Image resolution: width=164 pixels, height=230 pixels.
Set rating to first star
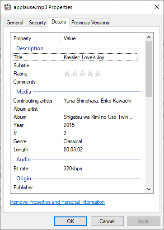(67, 74)
